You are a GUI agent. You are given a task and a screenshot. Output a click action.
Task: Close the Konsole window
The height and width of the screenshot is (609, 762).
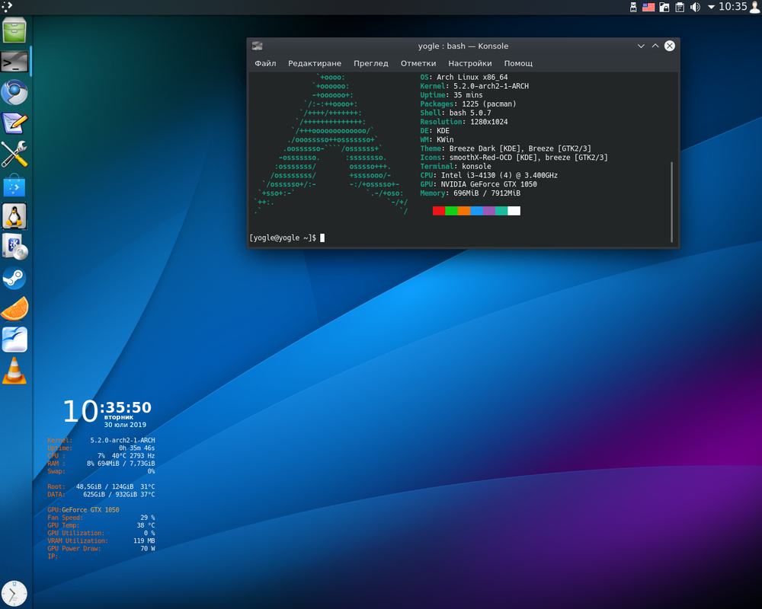pyautogui.click(x=670, y=46)
